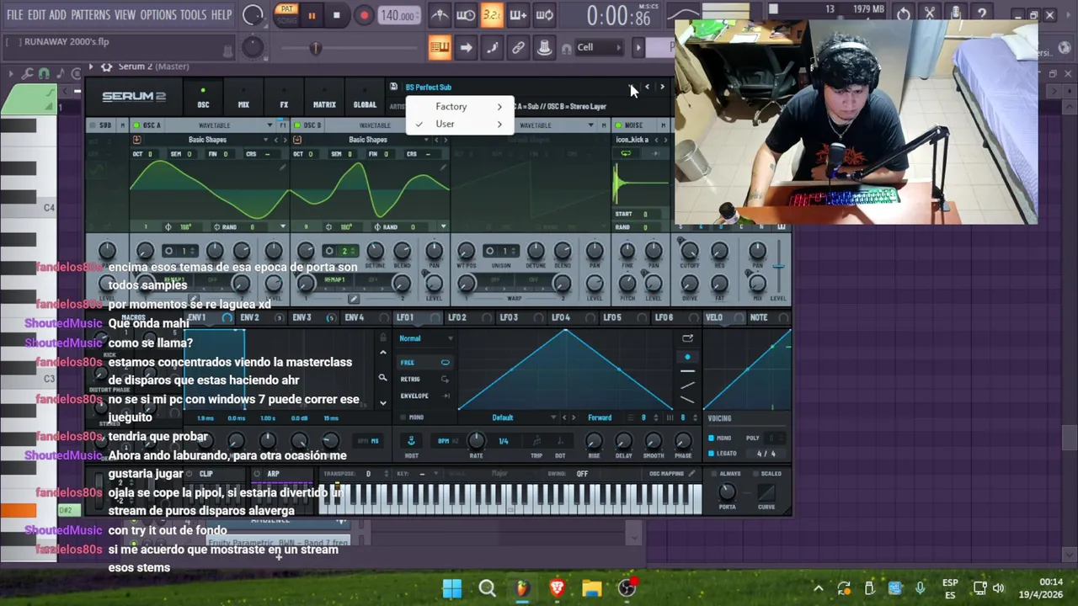
Task: Open the OPTIONS menu in FL Studio
Action: (x=158, y=15)
